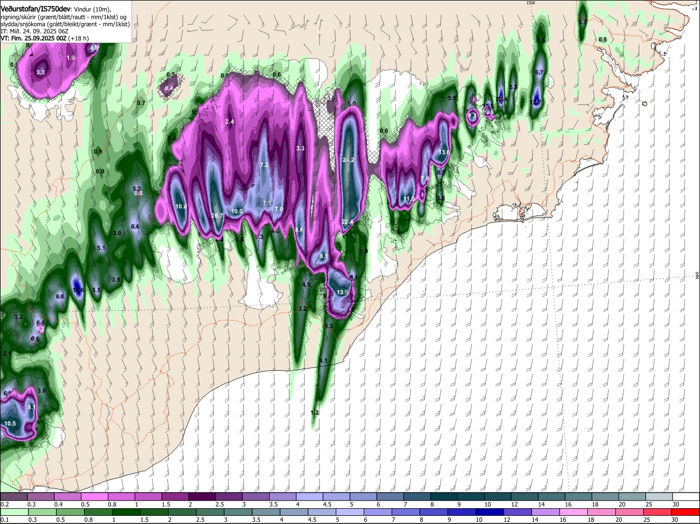Click the 10.5 value near the southwest edge
The image size is (700, 524).
pos(10,423)
